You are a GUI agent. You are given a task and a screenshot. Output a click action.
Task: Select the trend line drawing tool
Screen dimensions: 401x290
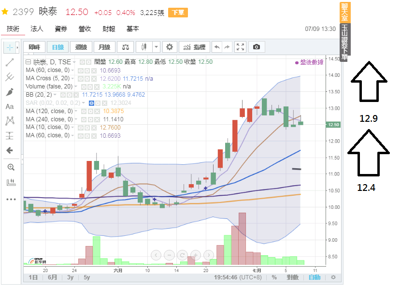(x=10, y=62)
